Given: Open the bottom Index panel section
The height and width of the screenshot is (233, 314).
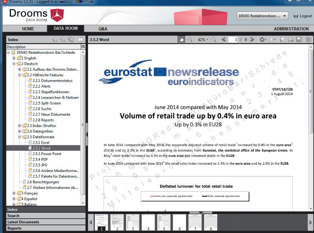Looking at the screenshot, I should 46,210.
